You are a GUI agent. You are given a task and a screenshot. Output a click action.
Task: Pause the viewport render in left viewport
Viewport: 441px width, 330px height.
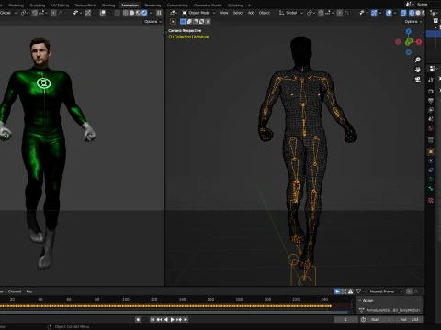[x=159, y=13]
